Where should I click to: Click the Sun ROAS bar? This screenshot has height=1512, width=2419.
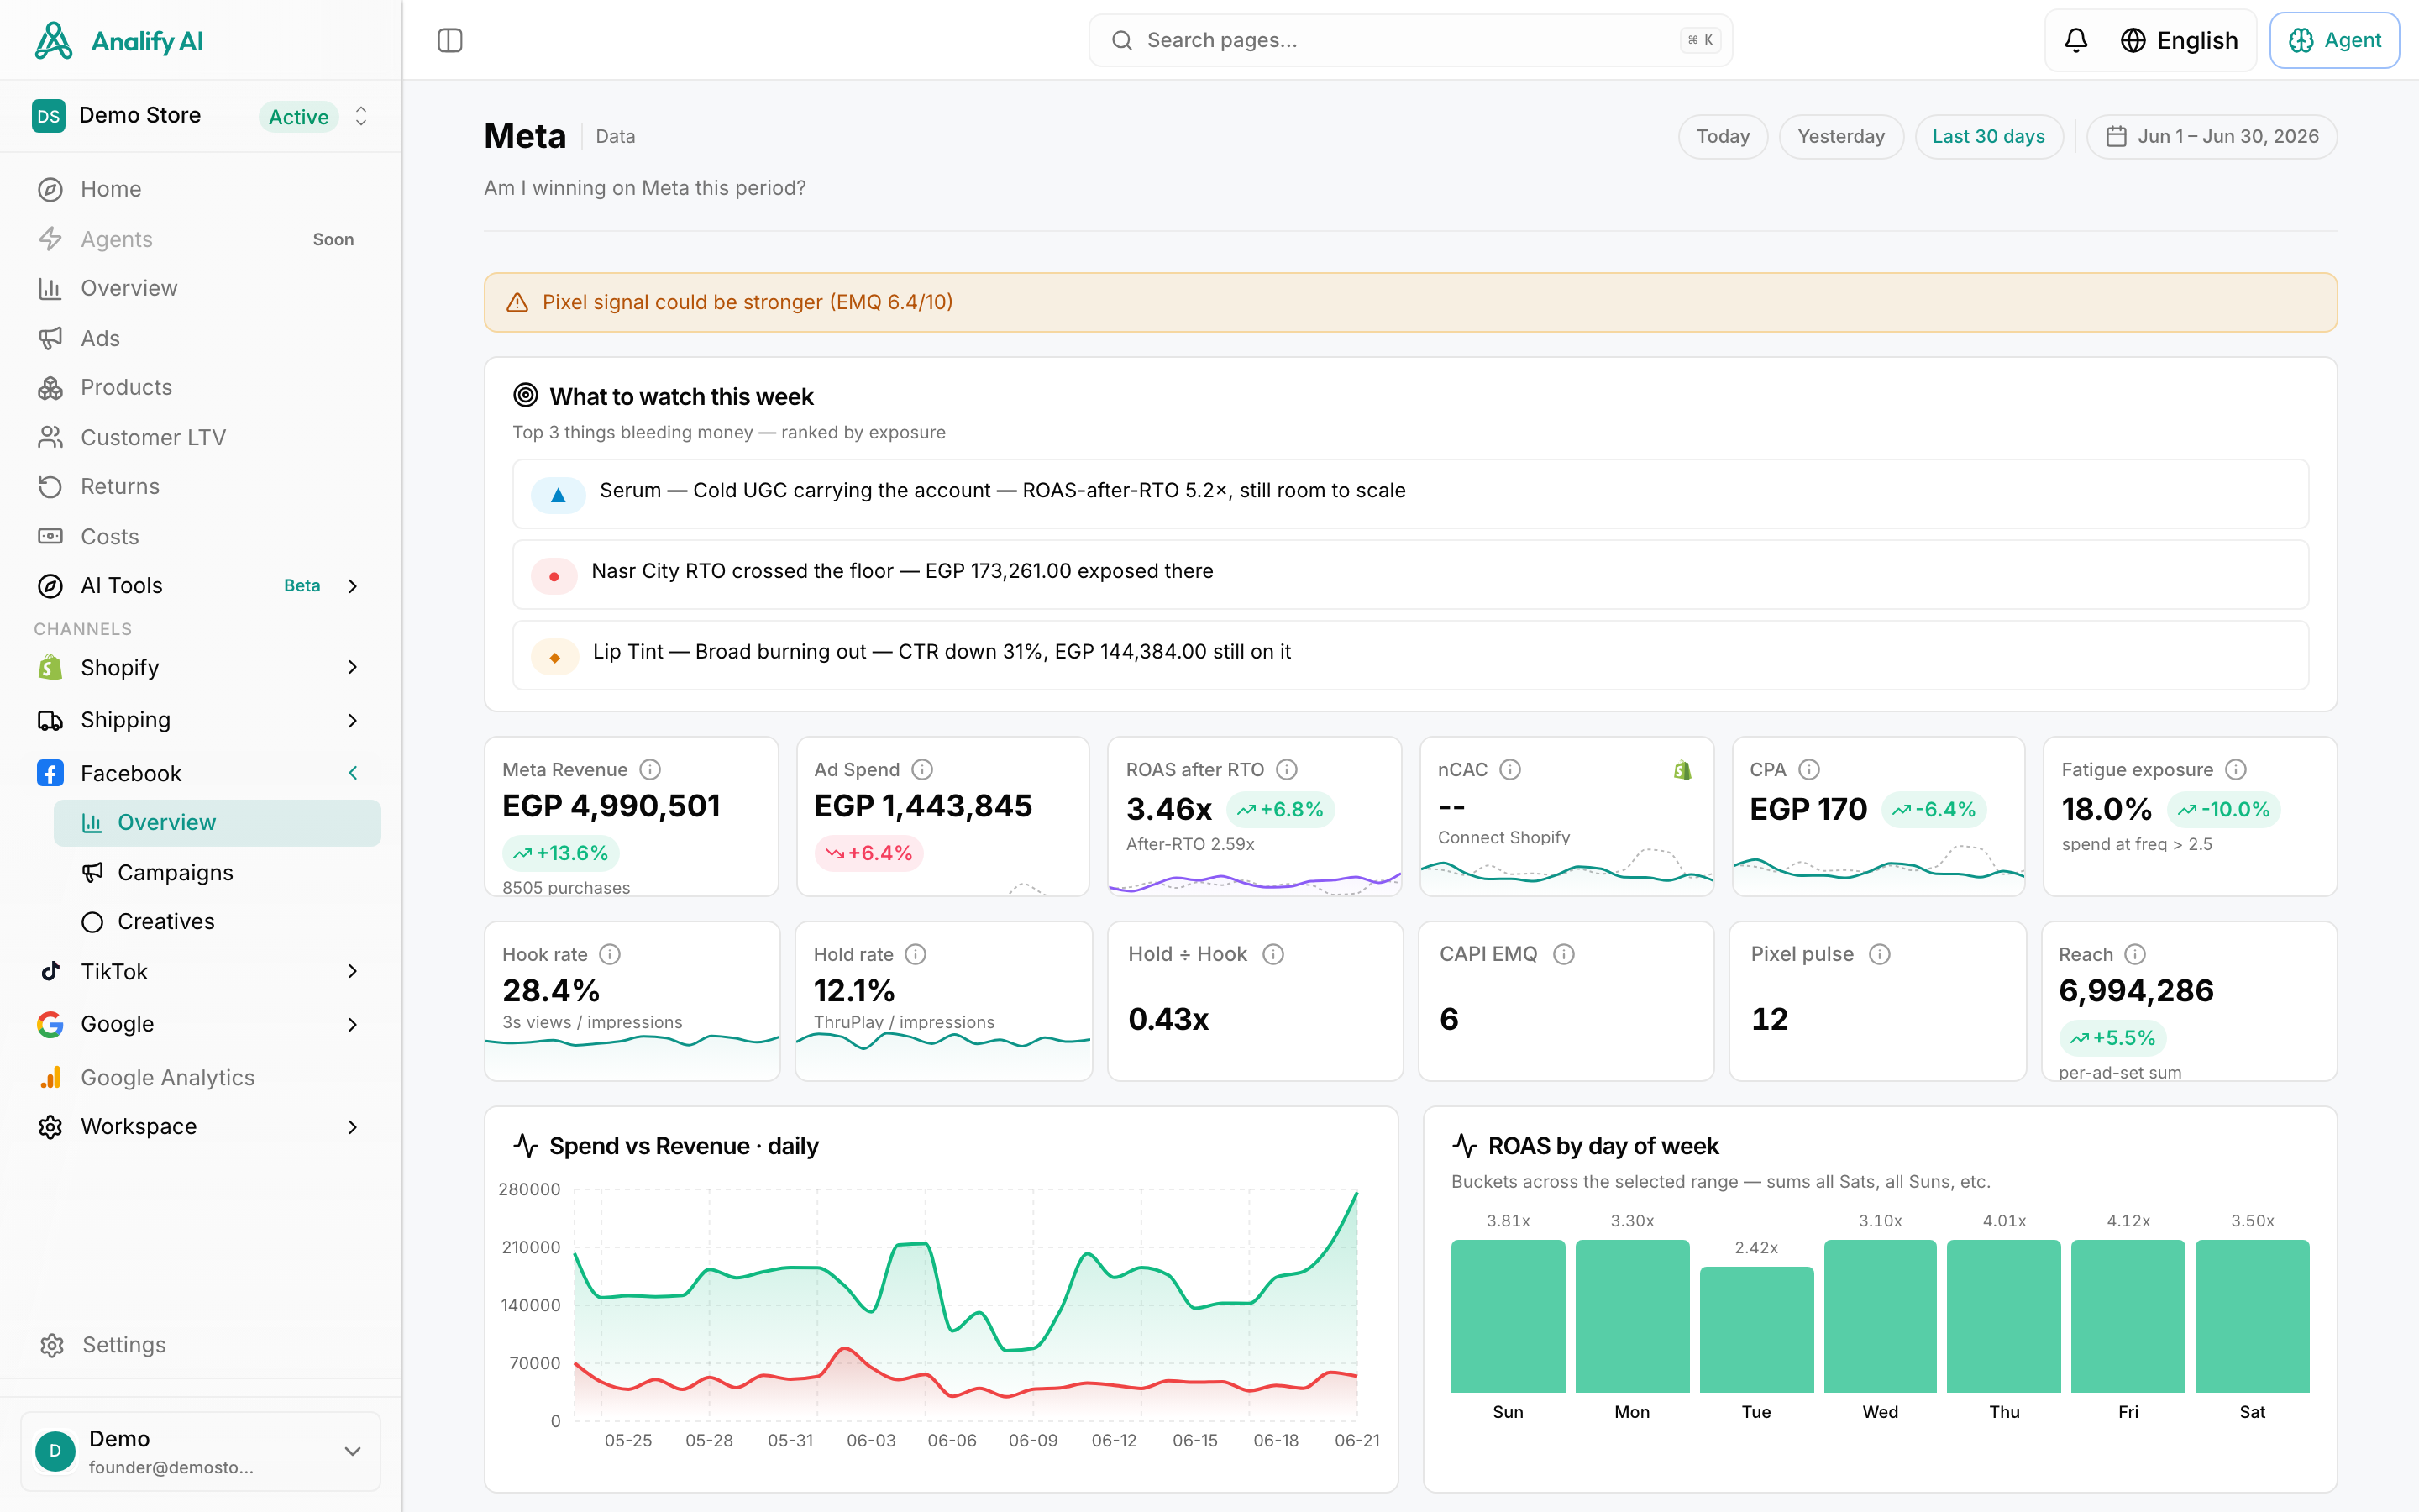[x=1508, y=1316]
